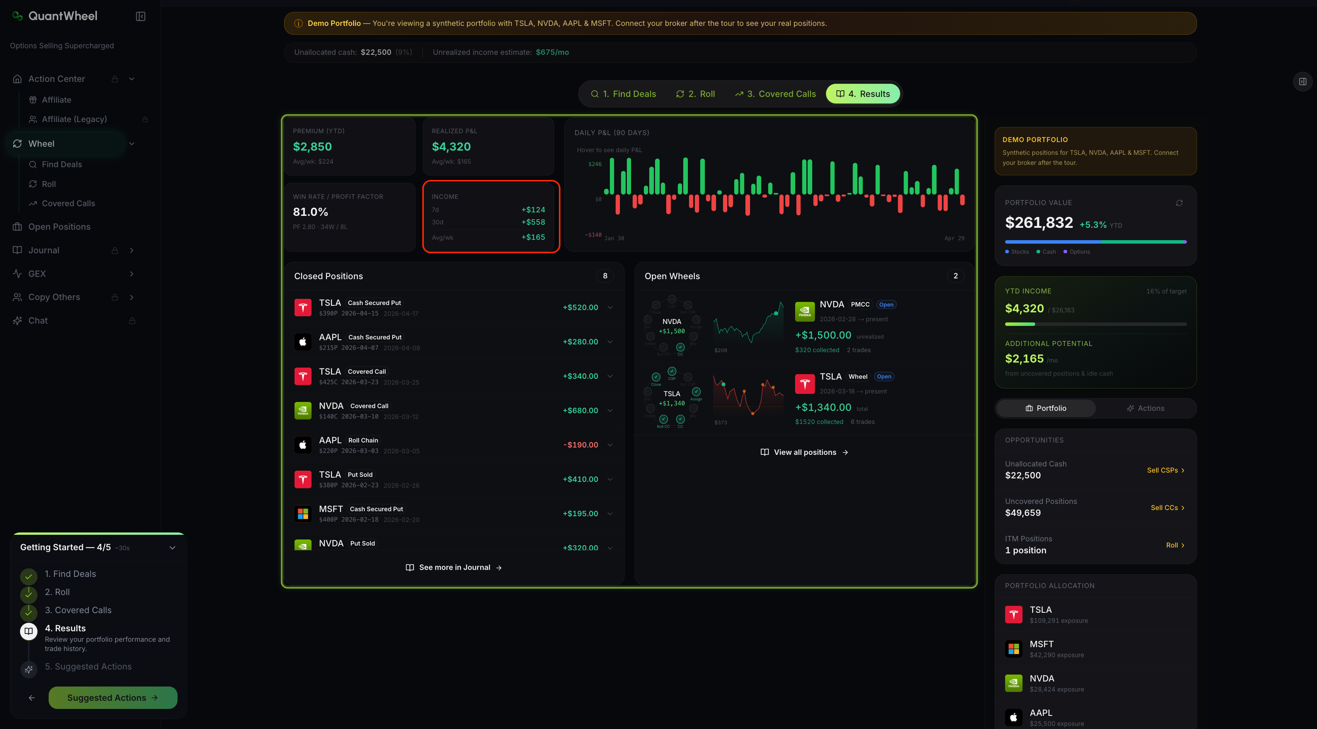Click the green Getting Started progress bar

tap(99, 534)
